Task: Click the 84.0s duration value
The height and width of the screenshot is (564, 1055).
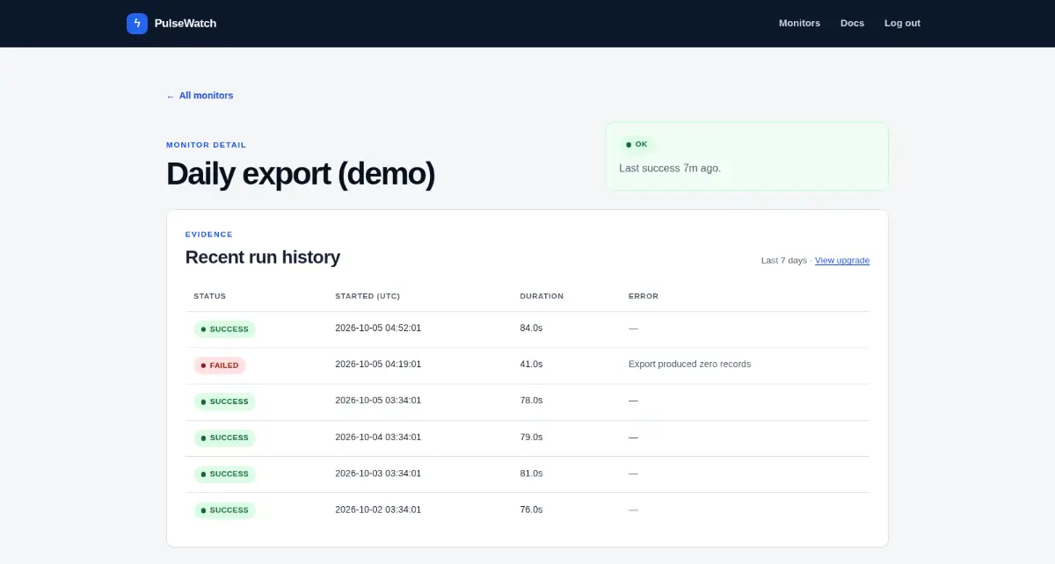Action: point(531,328)
